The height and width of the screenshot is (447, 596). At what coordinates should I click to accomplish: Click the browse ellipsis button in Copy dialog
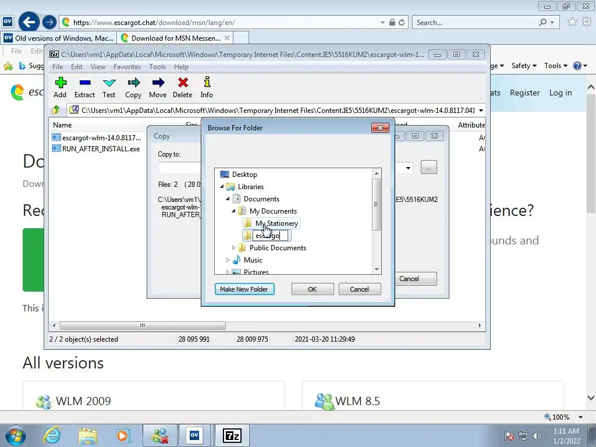(x=429, y=168)
